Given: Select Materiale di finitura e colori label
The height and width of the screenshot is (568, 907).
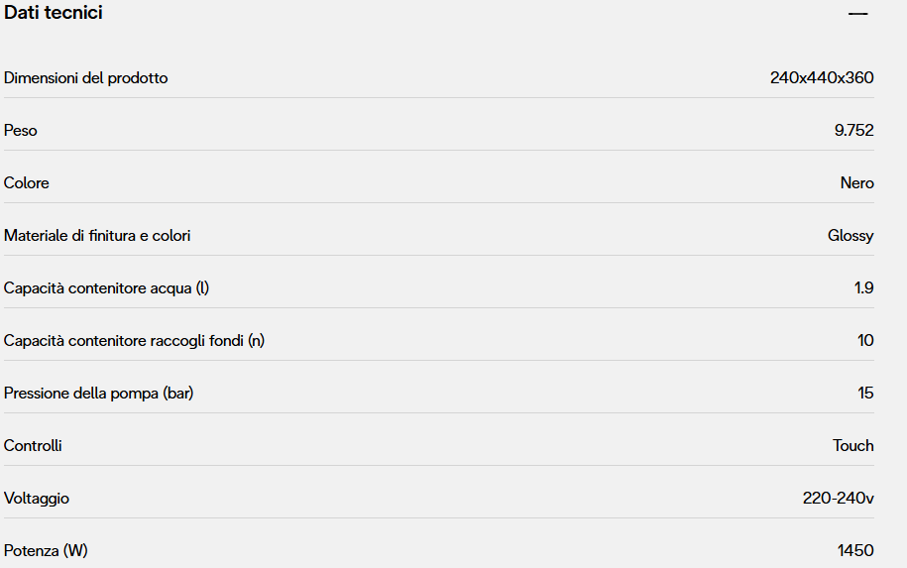Looking at the screenshot, I should click(x=97, y=235).
